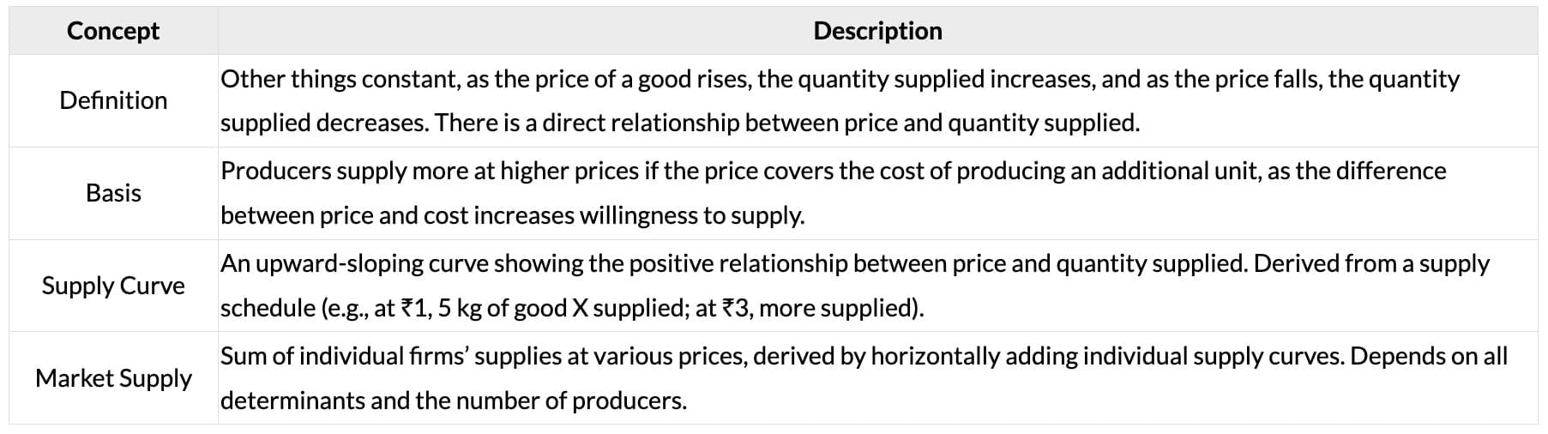Click the line 'determinants and the number of producers'
Image resolution: width=1548 pixels, height=434 pixels.
point(453,401)
